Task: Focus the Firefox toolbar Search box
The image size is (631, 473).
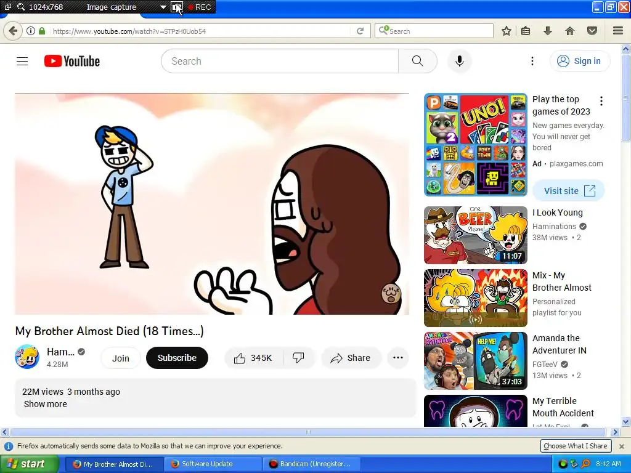Action: point(434,31)
